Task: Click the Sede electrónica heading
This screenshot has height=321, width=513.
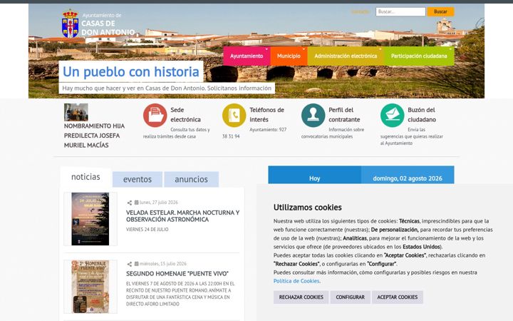Action: pos(185,115)
